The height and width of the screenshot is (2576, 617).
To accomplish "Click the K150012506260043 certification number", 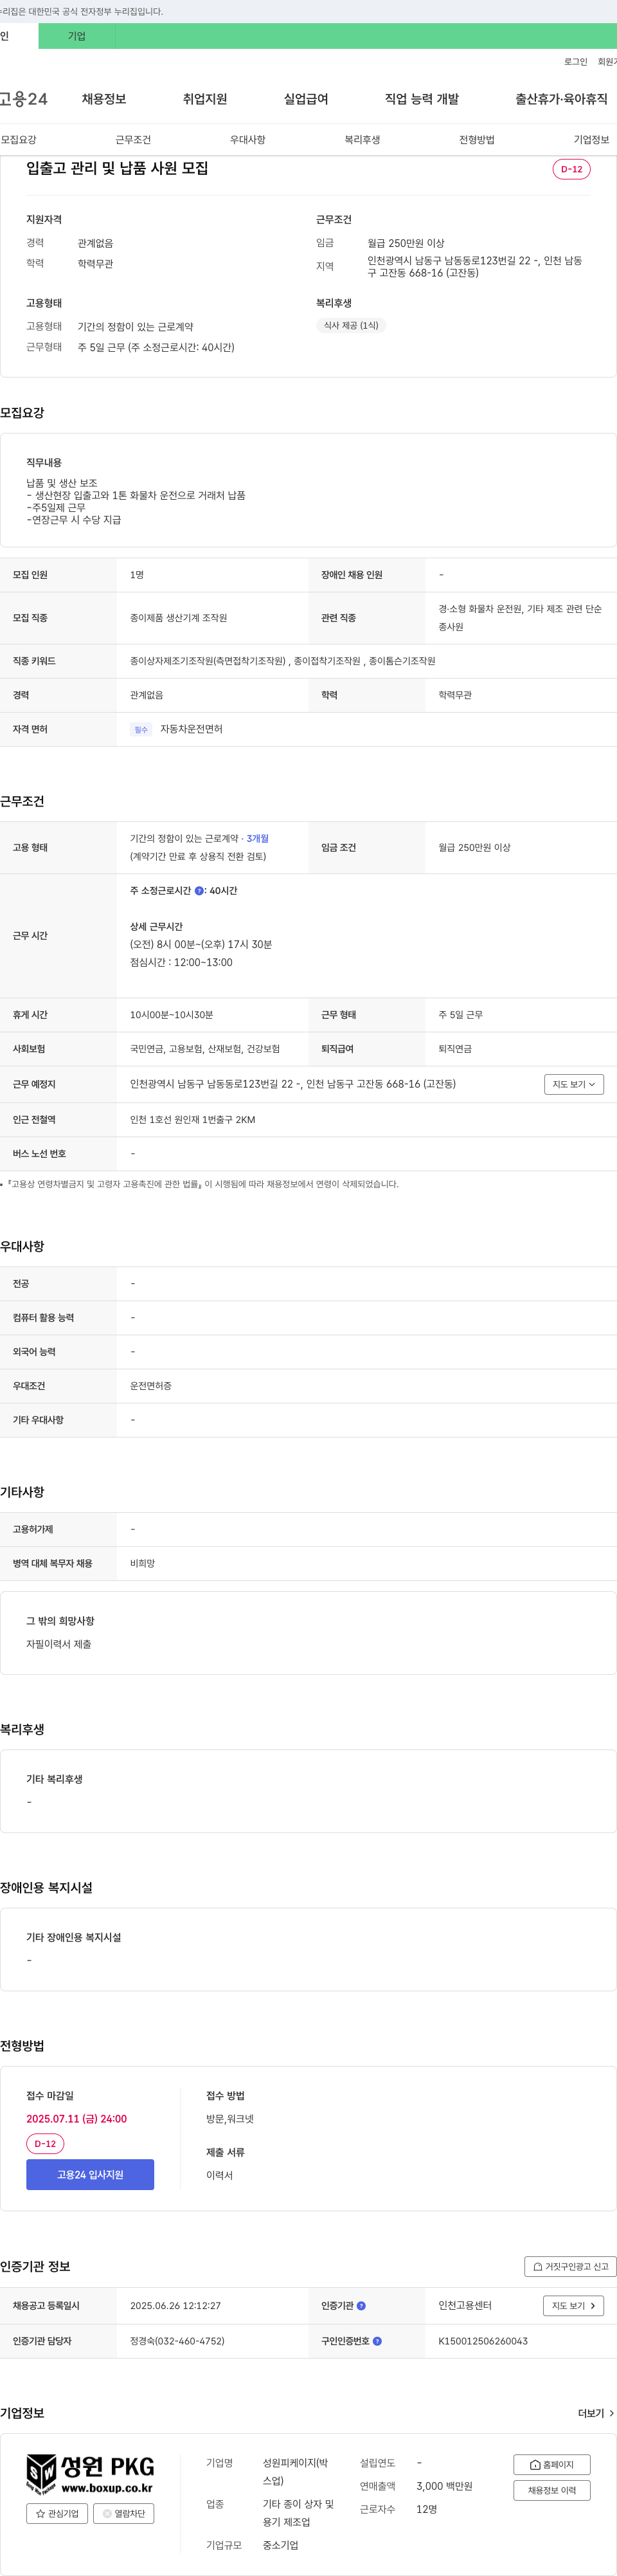I will pyautogui.click(x=483, y=2340).
